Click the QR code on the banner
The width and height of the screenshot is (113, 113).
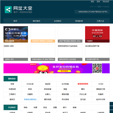click(97, 68)
